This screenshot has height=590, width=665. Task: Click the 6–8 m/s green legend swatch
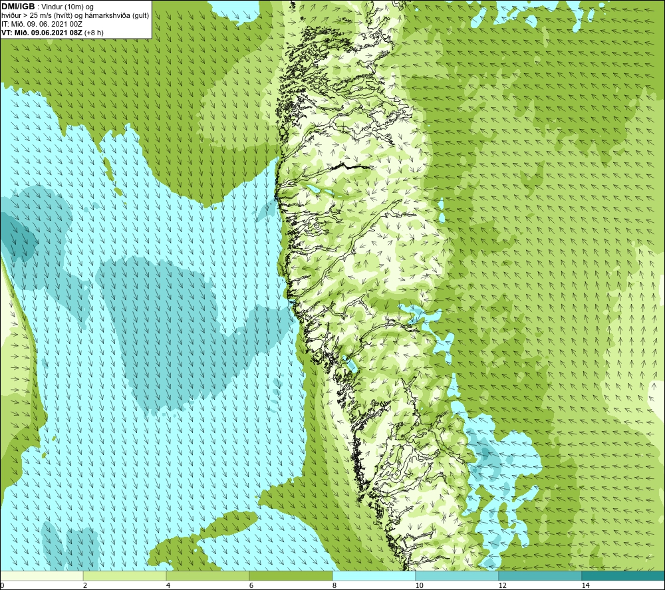coord(291,576)
